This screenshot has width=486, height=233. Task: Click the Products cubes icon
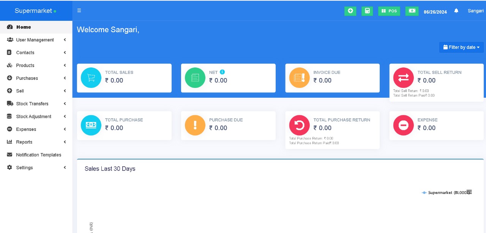click(x=9, y=66)
